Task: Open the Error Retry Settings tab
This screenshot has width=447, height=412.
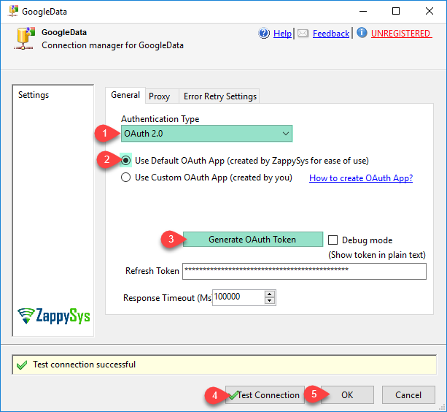Action: tap(220, 96)
